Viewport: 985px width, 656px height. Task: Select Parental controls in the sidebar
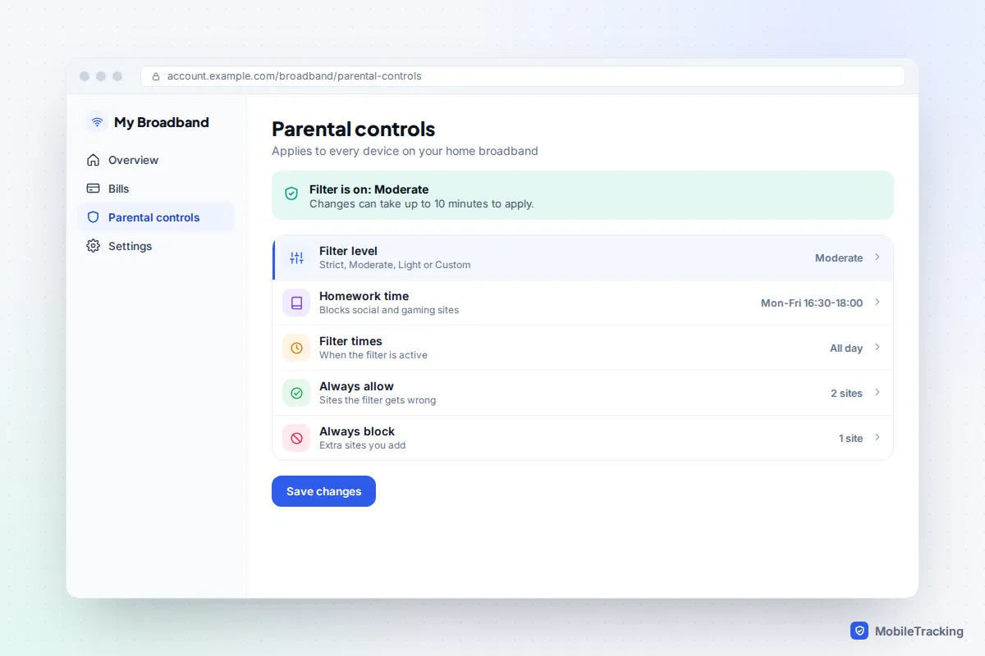tap(156, 217)
